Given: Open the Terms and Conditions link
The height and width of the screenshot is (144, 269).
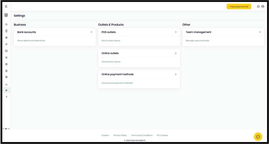Looking at the screenshot, I should (142, 135).
